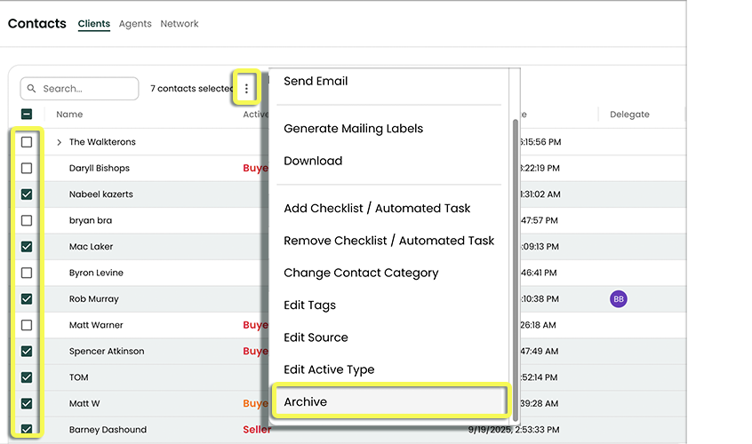Select Change Contact Category
752x444 pixels.
361,273
